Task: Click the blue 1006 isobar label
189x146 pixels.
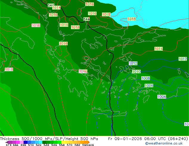Action: [149, 86]
